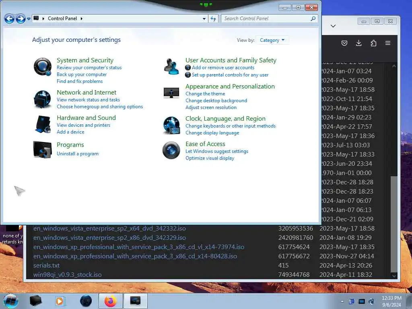Click Adjust screen resolution

tap(211, 107)
